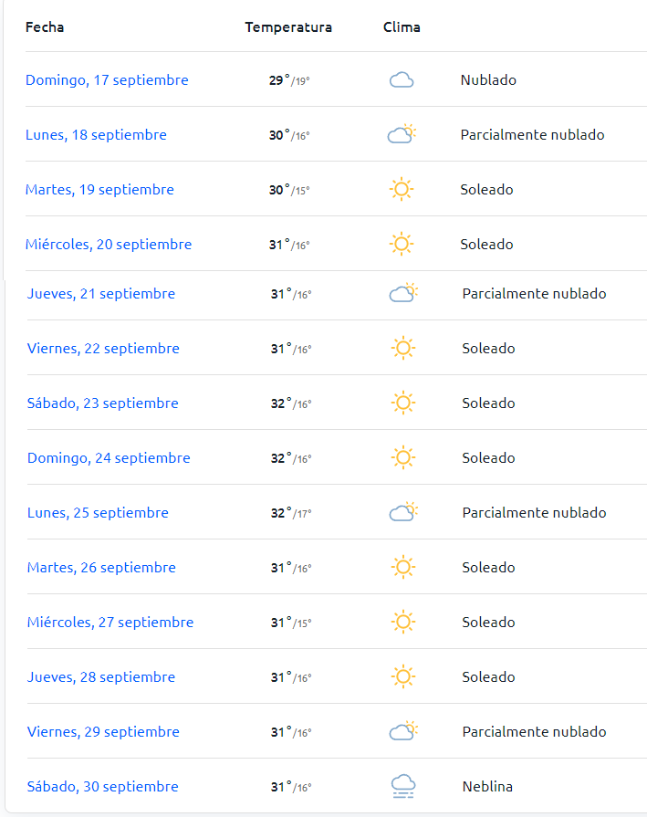Open the Miércoles, 27 septiembre link
Image resolution: width=647 pixels, height=817 pixels.
pyautogui.click(x=110, y=623)
